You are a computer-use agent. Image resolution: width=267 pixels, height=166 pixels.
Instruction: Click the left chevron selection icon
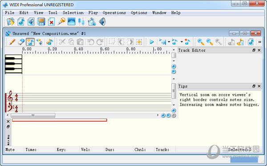point(121,42)
